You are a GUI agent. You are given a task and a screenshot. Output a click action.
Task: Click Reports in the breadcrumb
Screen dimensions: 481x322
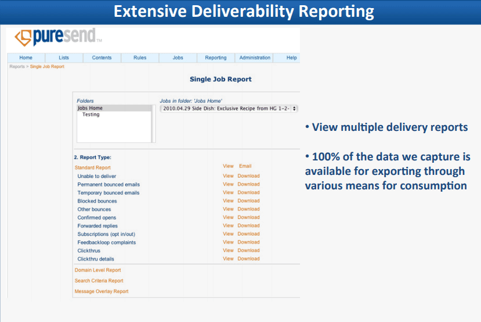pyautogui.click(x=17, y=67)
